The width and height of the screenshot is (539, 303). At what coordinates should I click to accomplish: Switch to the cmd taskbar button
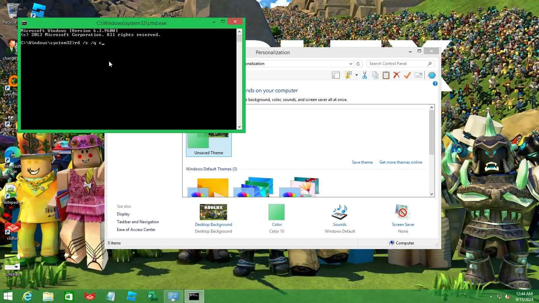[194, 296]
